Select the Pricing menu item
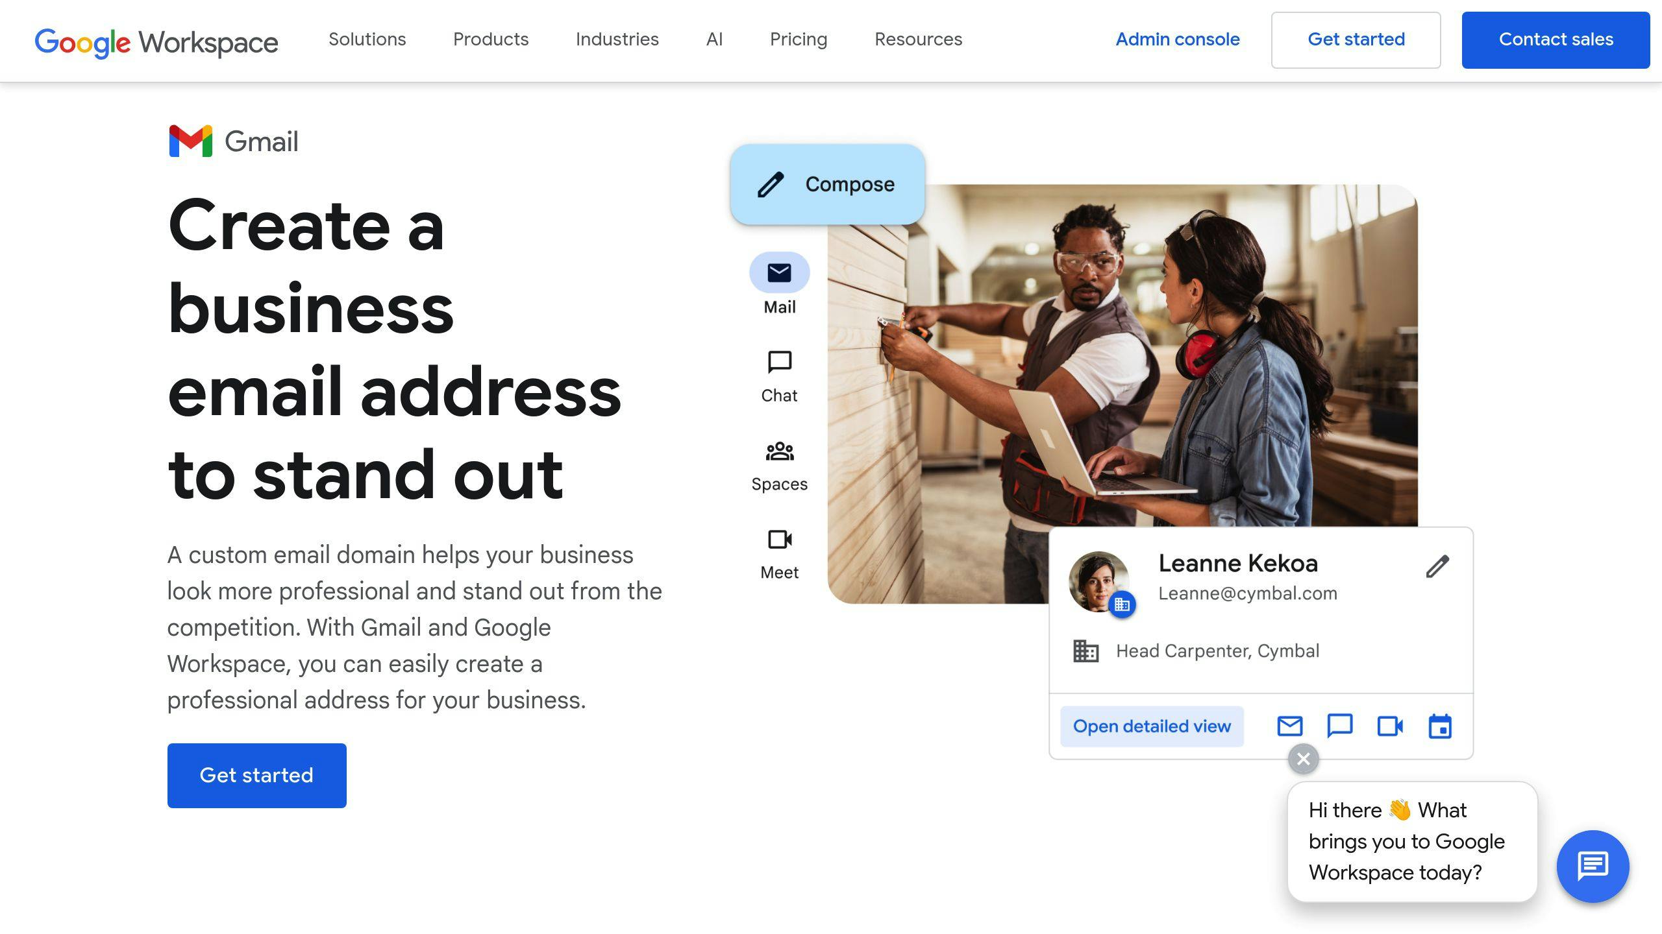Screen dimensions: 1662x934 tap(799, 39)
